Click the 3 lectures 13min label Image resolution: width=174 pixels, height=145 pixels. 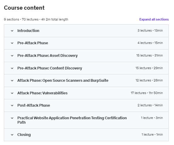point(150,30)
